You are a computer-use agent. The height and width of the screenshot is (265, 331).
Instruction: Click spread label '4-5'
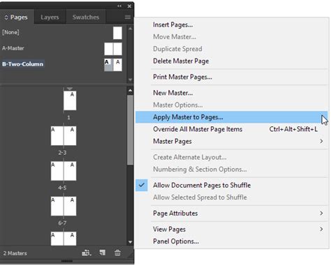point(62,188)
